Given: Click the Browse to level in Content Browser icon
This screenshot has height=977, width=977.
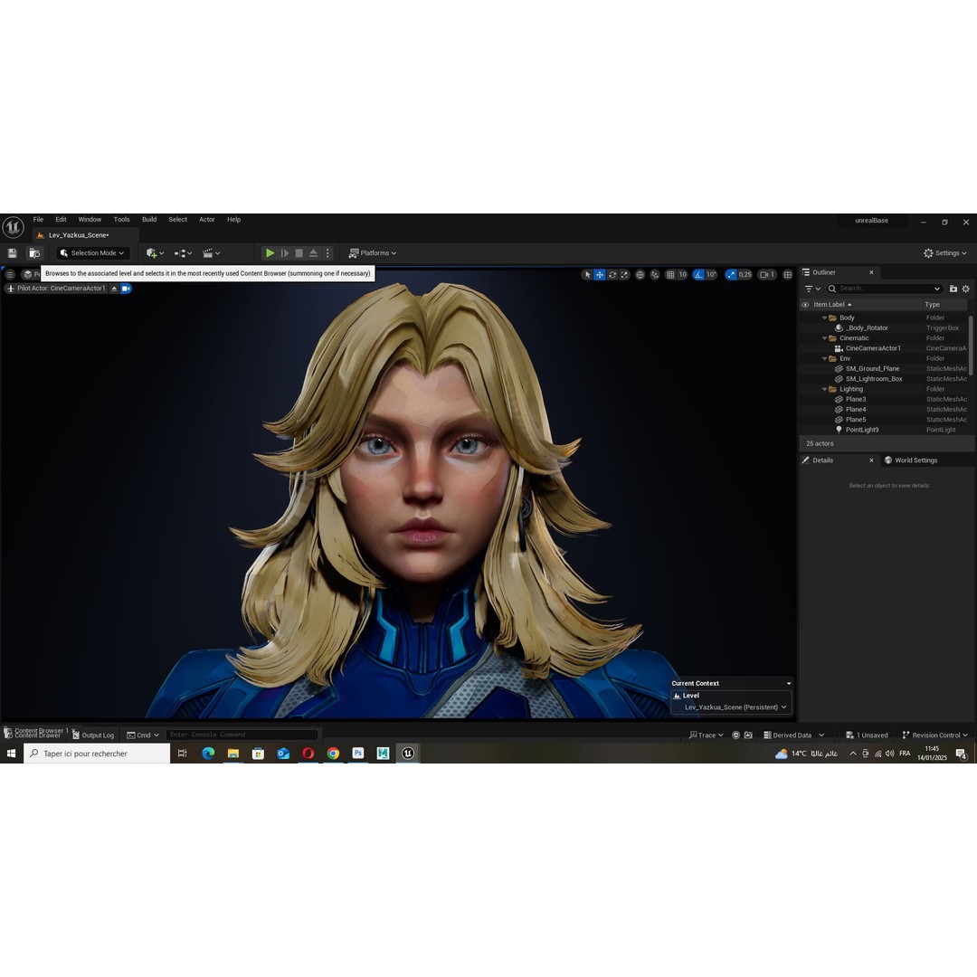Looking at the screenshot, I should pyautogui.click(x=34, y=253).
